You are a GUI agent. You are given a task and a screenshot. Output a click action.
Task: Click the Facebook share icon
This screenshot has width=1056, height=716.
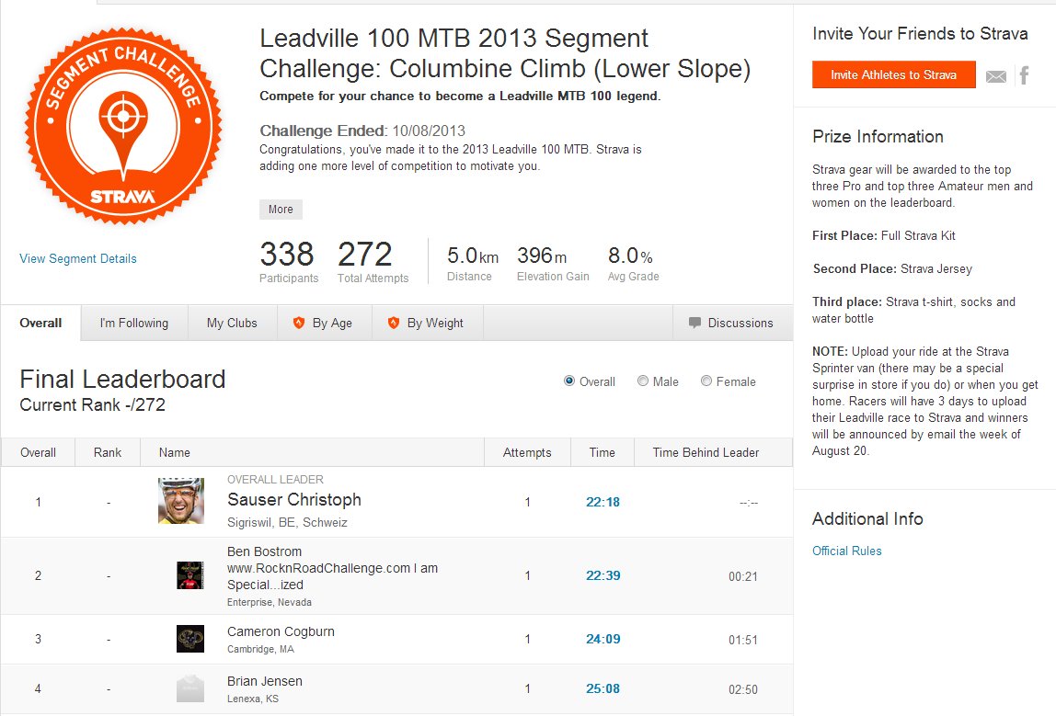(x=1023, y=76)
